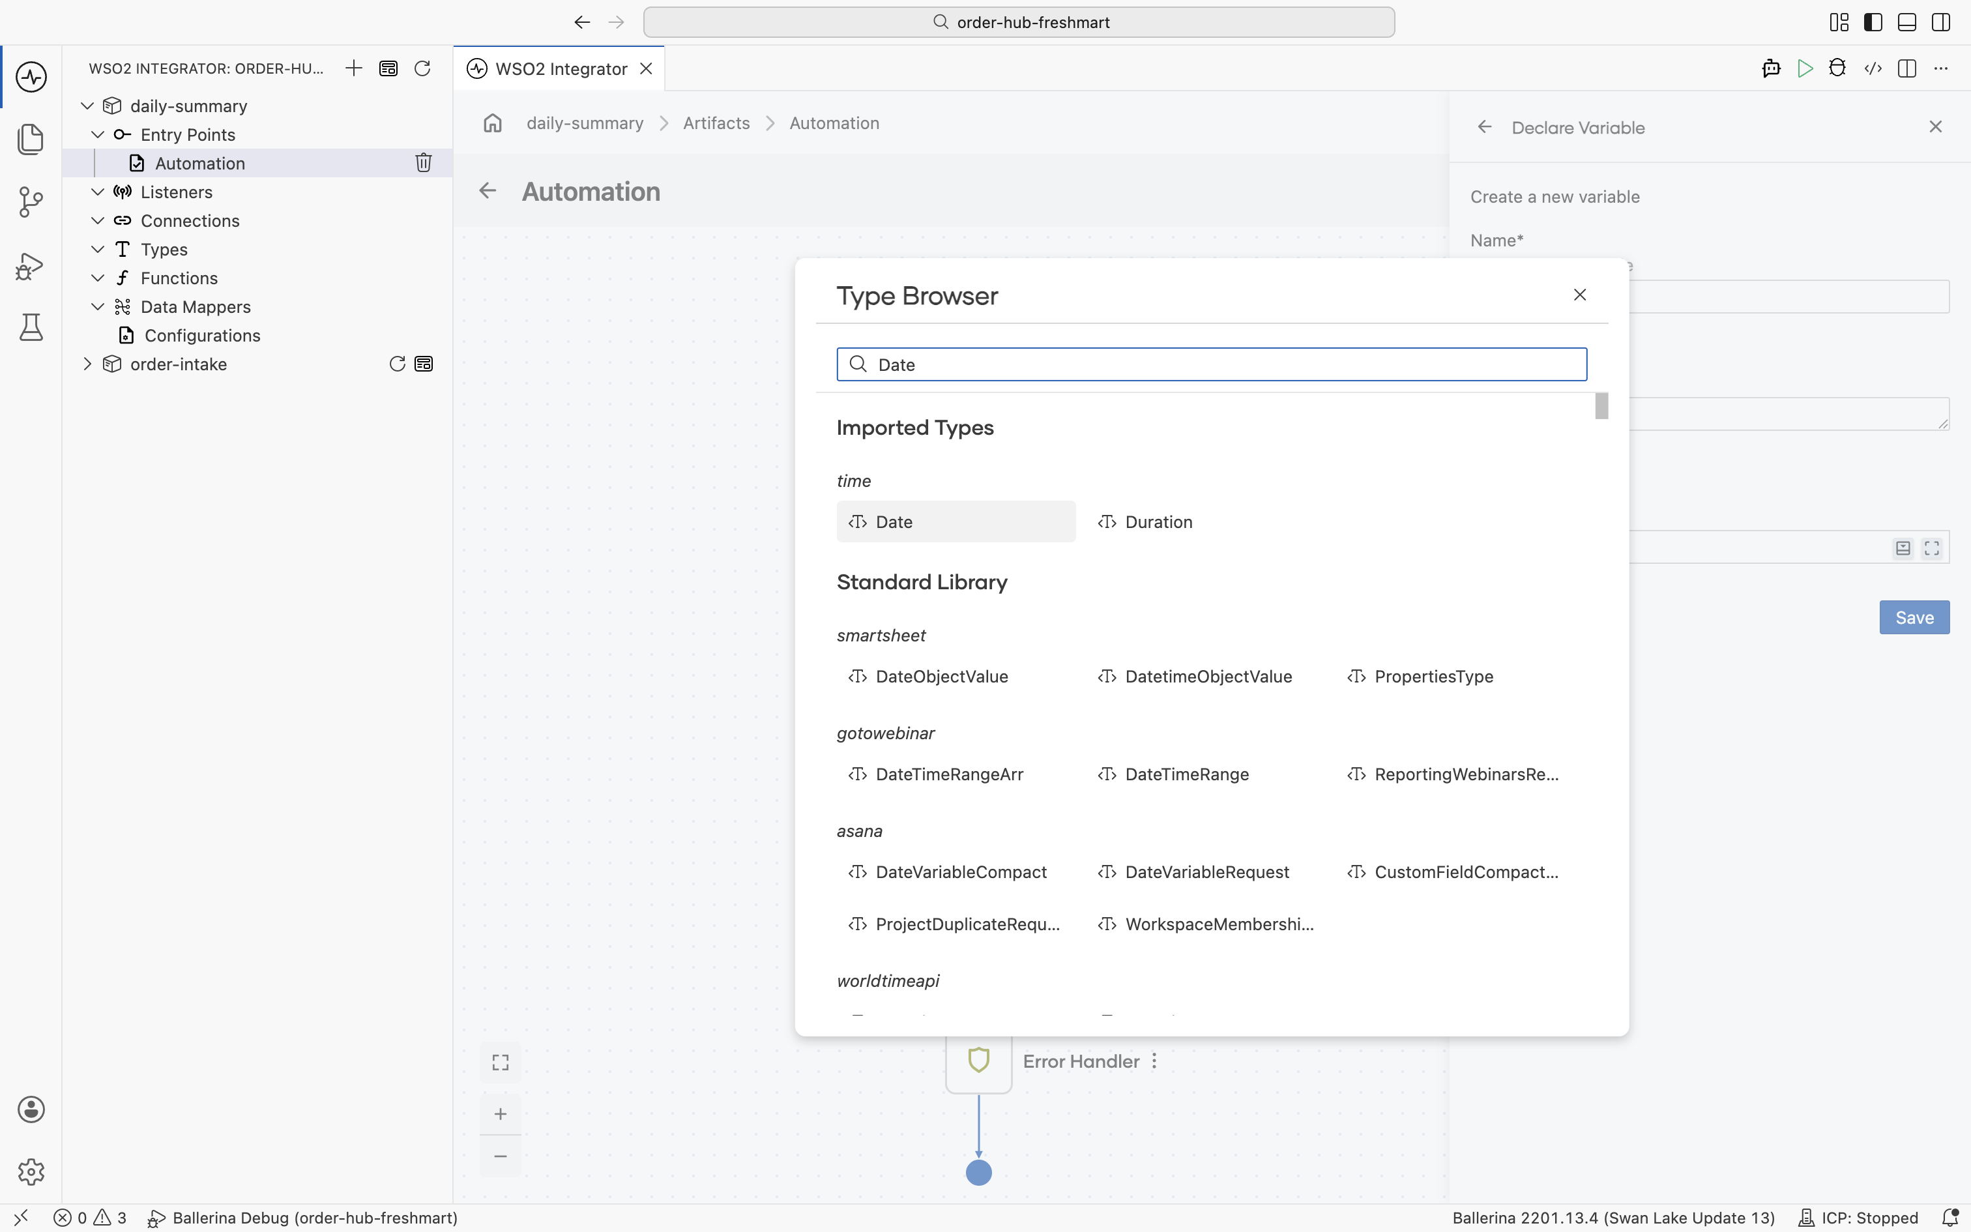Click ICP: Stopped status bar item
This screenshot has height=1232, width=1971.
click(x=1858, y=1218)
